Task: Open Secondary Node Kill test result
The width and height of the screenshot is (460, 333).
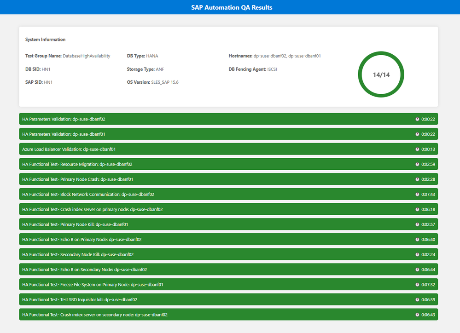Action: tap(228, 254)
